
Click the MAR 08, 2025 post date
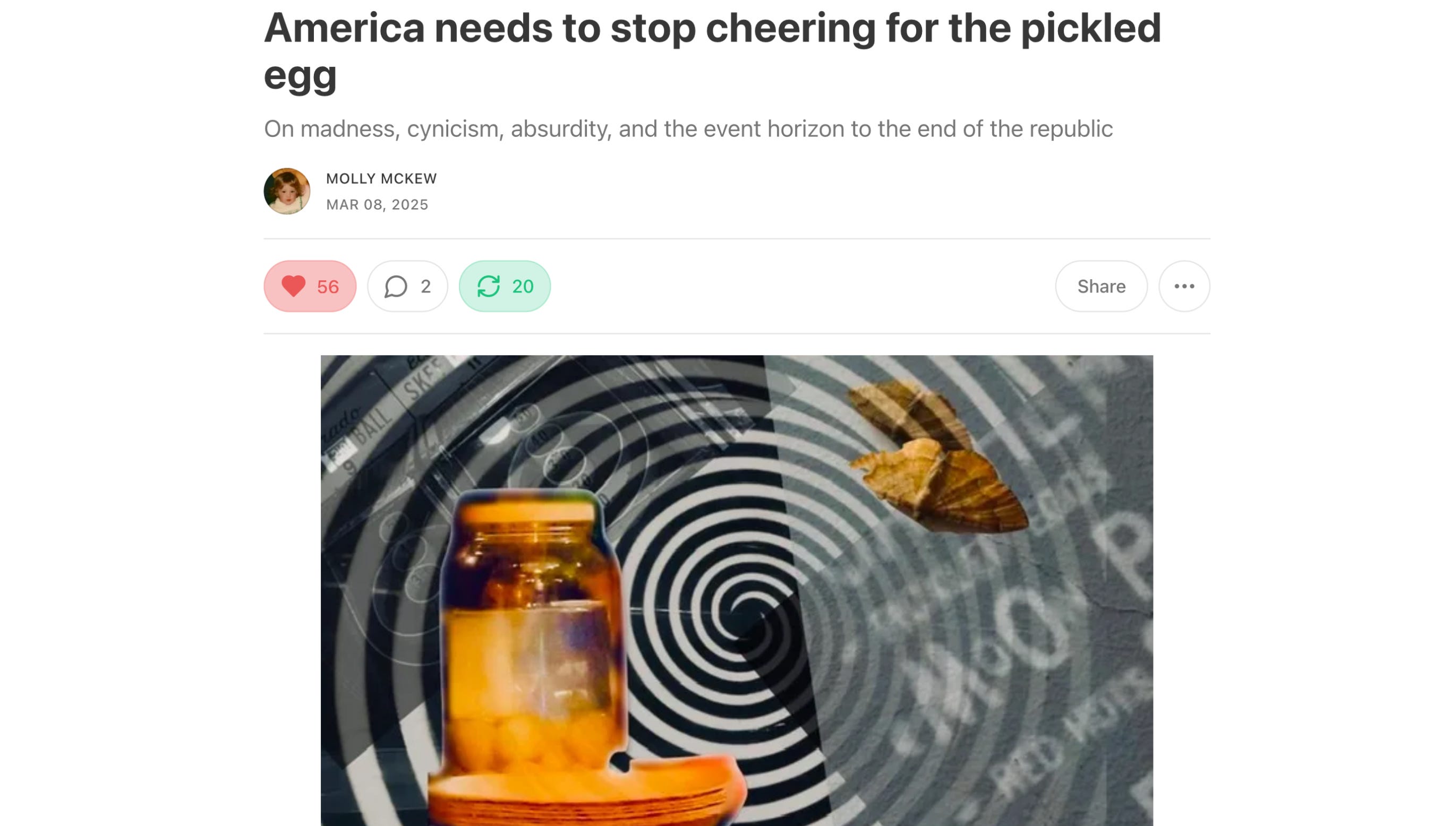377,205
